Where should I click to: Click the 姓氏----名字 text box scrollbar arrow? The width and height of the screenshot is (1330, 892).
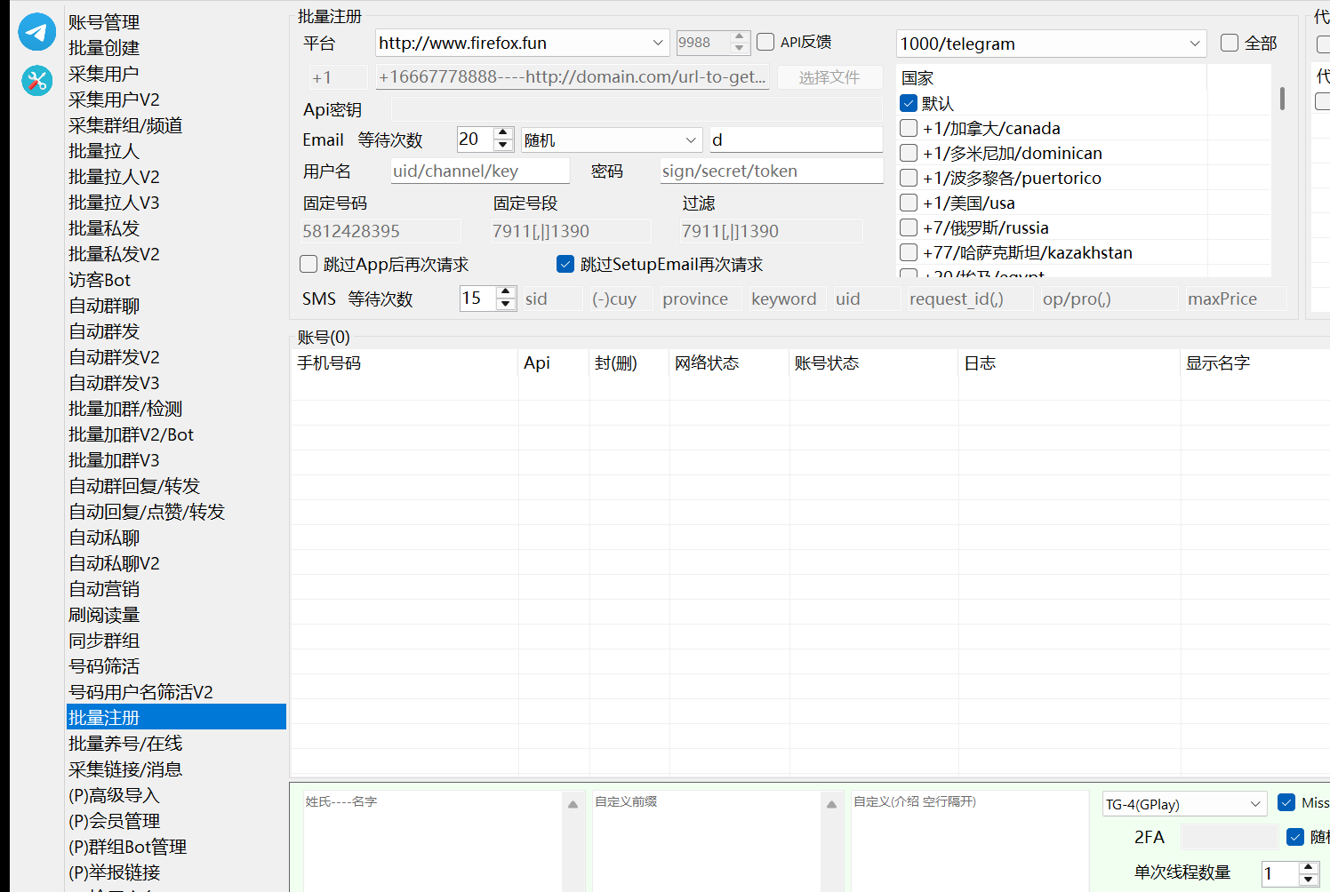[573, 804]
